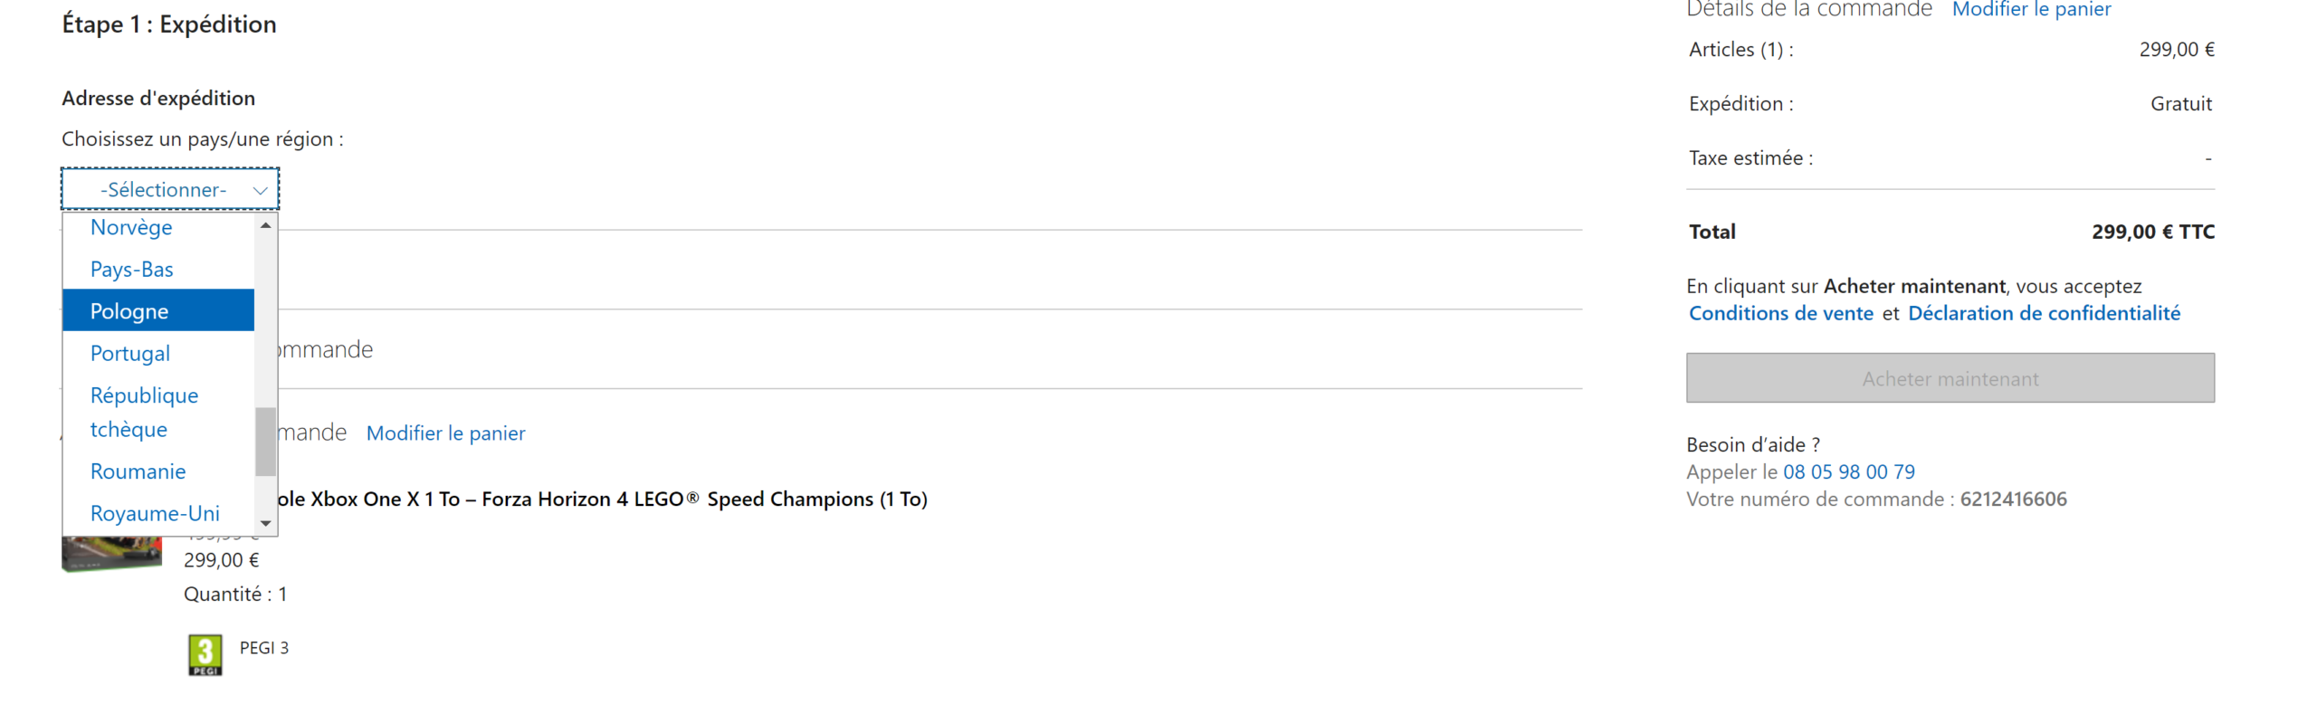Click the PEGI 3 rating icon
This screenshot has width=2317, height=704.
[x=205, y=654]
